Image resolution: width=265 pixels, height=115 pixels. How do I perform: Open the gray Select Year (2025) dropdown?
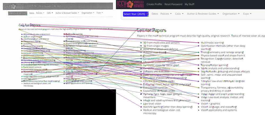click(x=17, y=13)
